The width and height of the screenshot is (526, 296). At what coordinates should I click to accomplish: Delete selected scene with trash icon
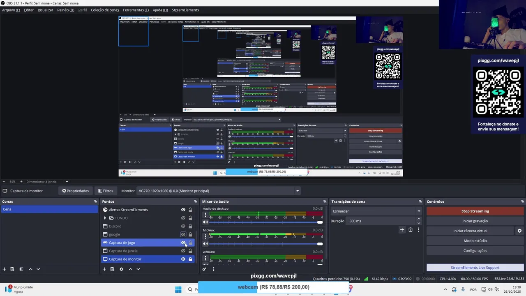[12, 269]
